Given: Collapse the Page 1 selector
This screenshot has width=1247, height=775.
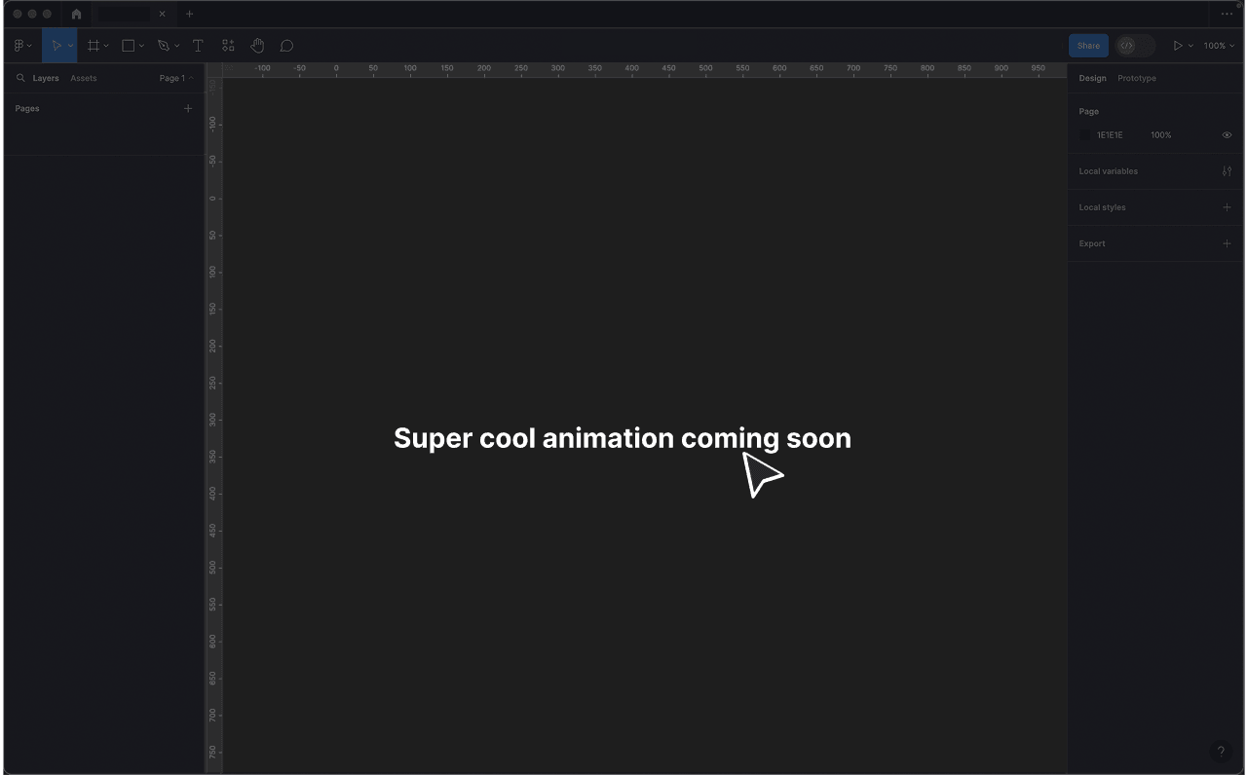Looking at the screenshot, I should [191, 78].
